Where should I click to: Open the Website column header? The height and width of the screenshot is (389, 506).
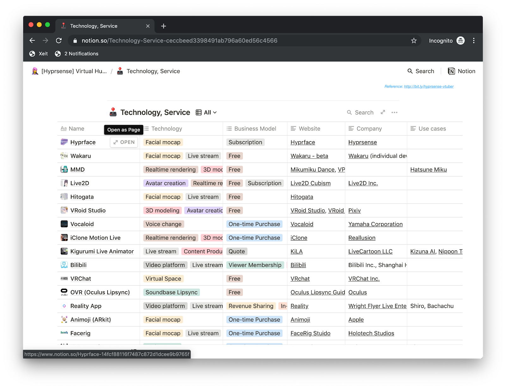point(316,129)
